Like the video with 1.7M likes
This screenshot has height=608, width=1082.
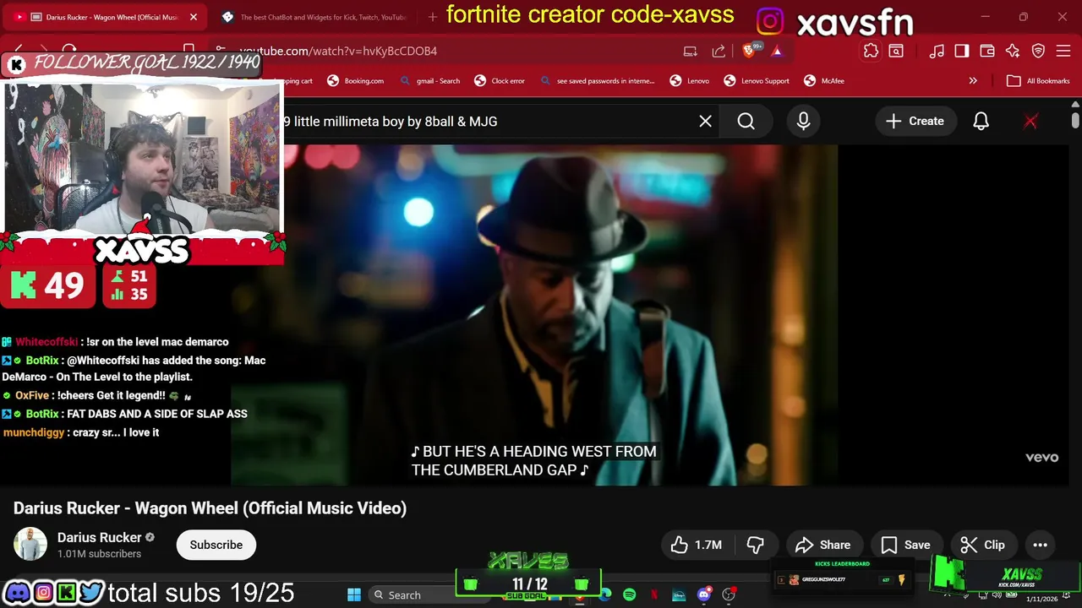(696, 545)
